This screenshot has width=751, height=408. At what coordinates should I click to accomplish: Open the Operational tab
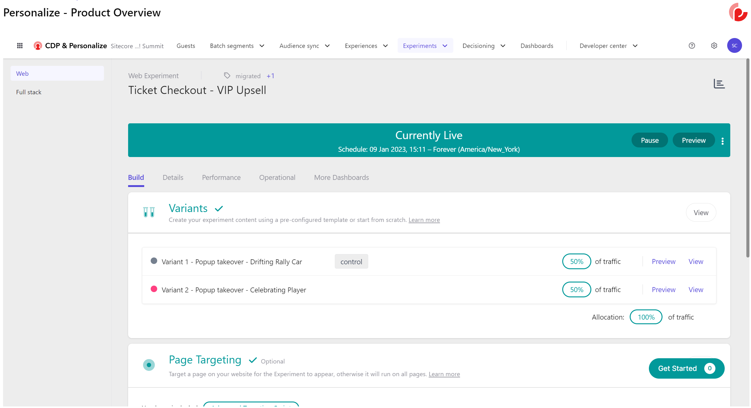point(277,177)
